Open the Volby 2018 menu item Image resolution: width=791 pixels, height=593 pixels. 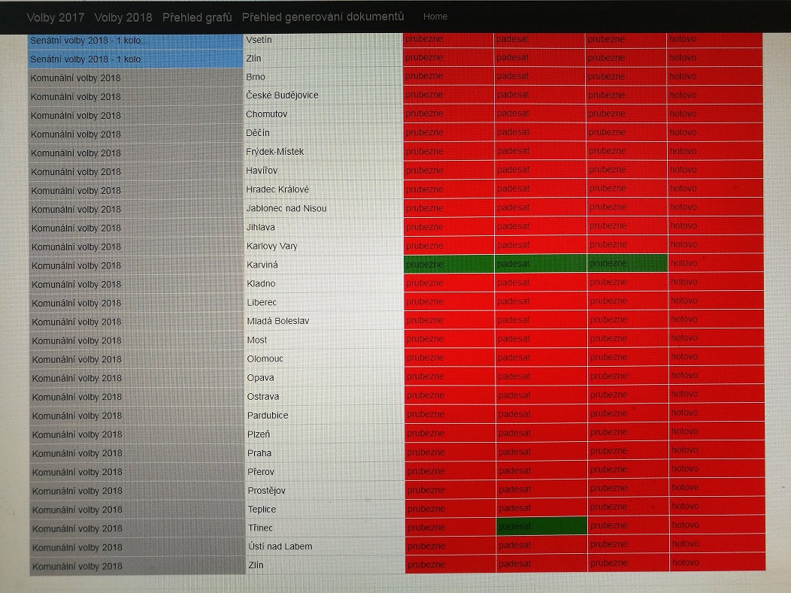[x=123, y=17]
